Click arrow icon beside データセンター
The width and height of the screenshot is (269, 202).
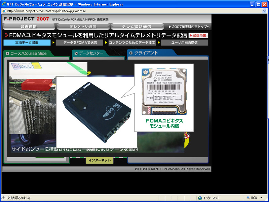(76, 54)
